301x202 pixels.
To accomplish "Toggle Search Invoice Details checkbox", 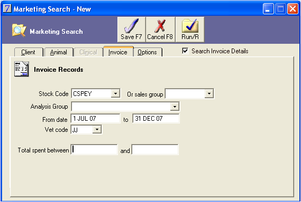I will (185, 51).
